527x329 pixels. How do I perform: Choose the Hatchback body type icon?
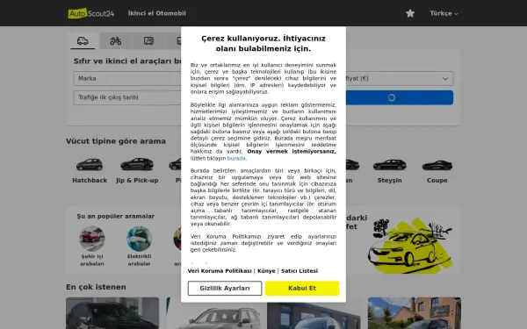[90, 165]
